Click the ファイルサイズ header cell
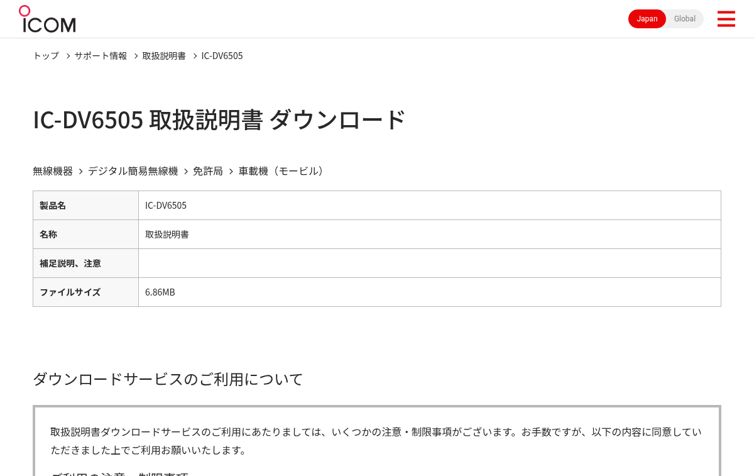 point(85,292)
